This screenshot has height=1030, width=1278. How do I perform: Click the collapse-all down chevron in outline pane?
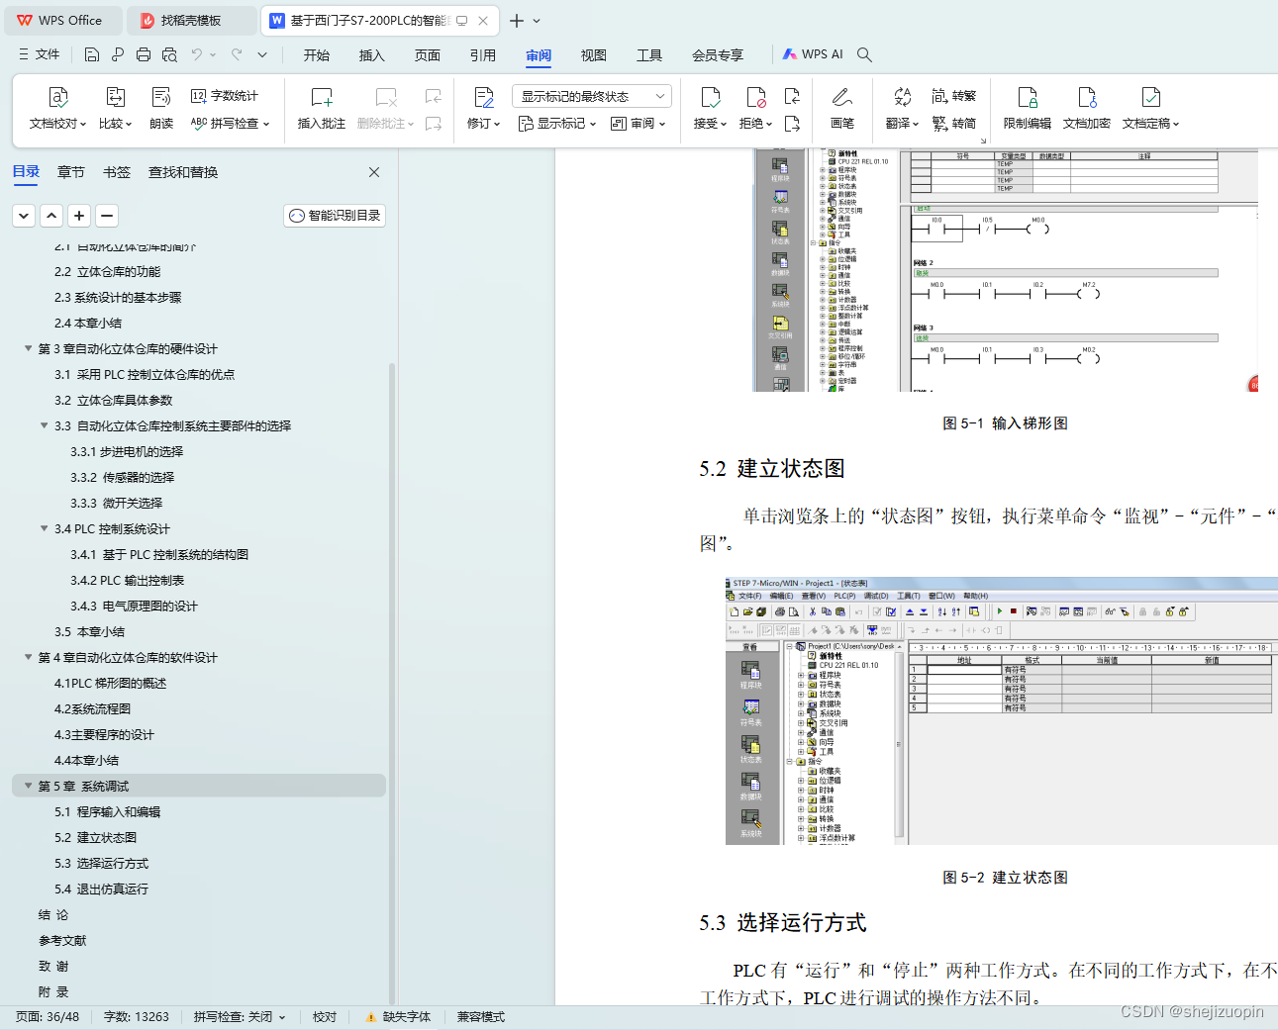24,215
